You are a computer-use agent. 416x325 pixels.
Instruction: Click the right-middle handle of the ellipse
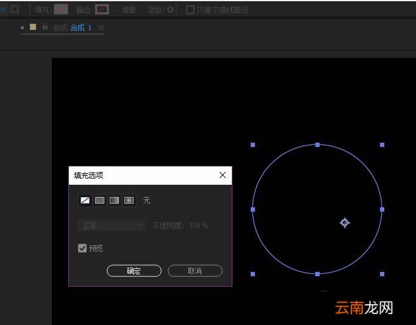[382, 209]
